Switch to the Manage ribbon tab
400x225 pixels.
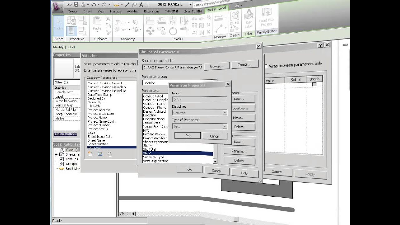[115, 11]
